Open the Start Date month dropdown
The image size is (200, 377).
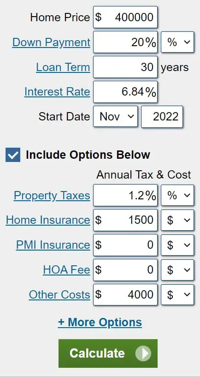pyautogui.click(x=115, y=117)
